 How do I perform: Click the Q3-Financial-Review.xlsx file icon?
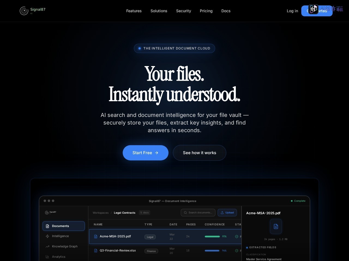pyautogui.click(x=96, y=251)
